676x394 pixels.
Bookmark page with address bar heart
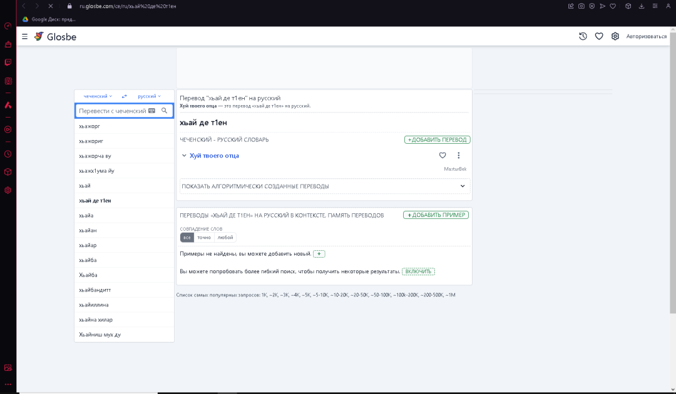613,6
